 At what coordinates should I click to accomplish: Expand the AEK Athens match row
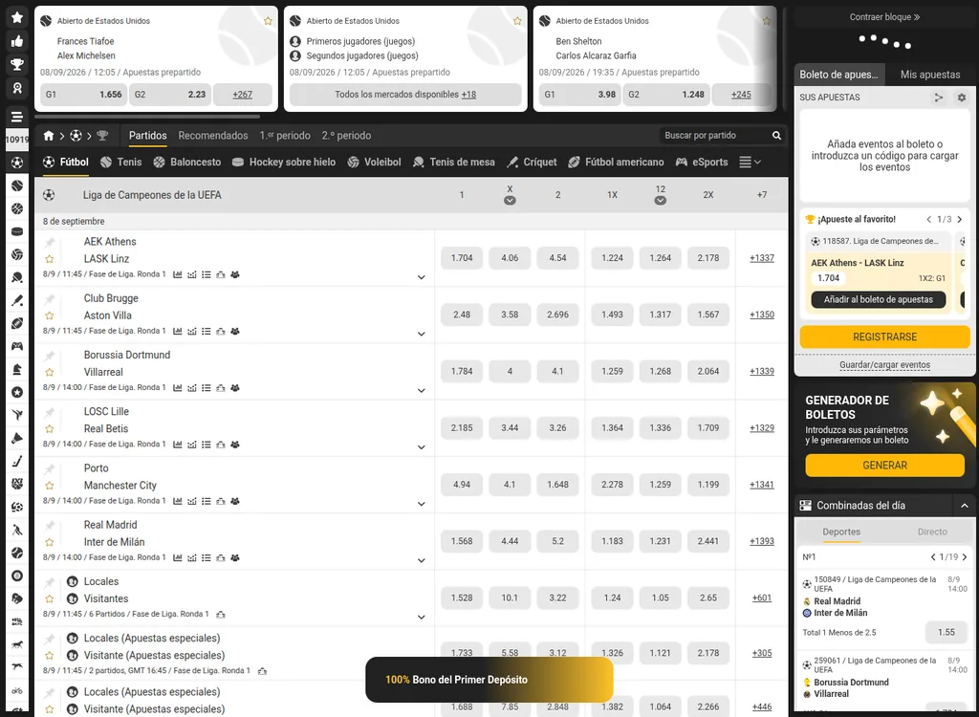(422, 277)
